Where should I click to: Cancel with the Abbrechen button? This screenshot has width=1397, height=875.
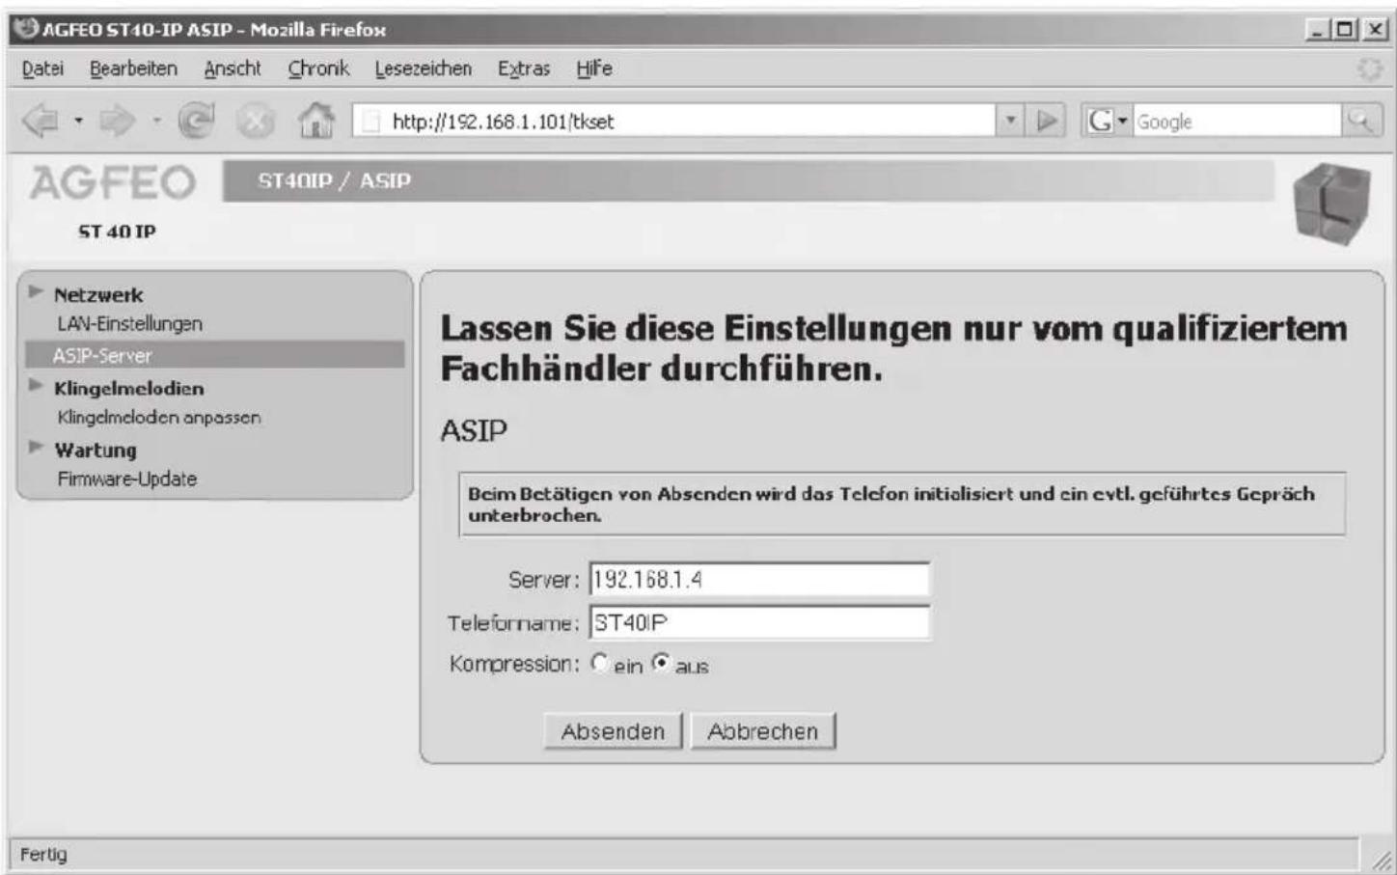click(763, 731)
